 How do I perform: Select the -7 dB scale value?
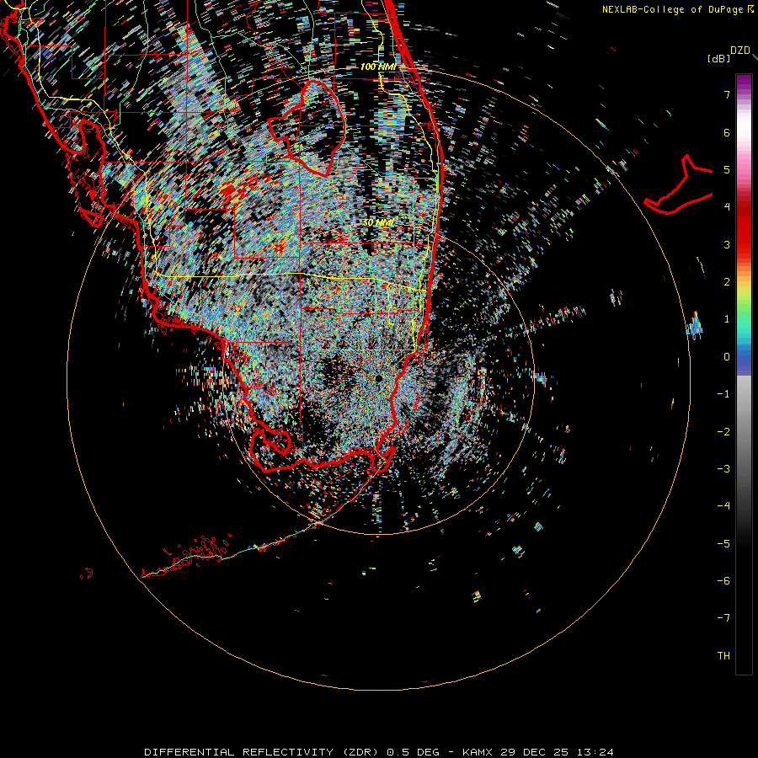(723, 618)
